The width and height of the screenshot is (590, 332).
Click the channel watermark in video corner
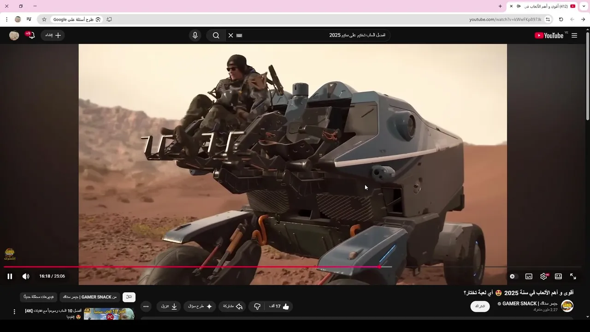[10, 254]
